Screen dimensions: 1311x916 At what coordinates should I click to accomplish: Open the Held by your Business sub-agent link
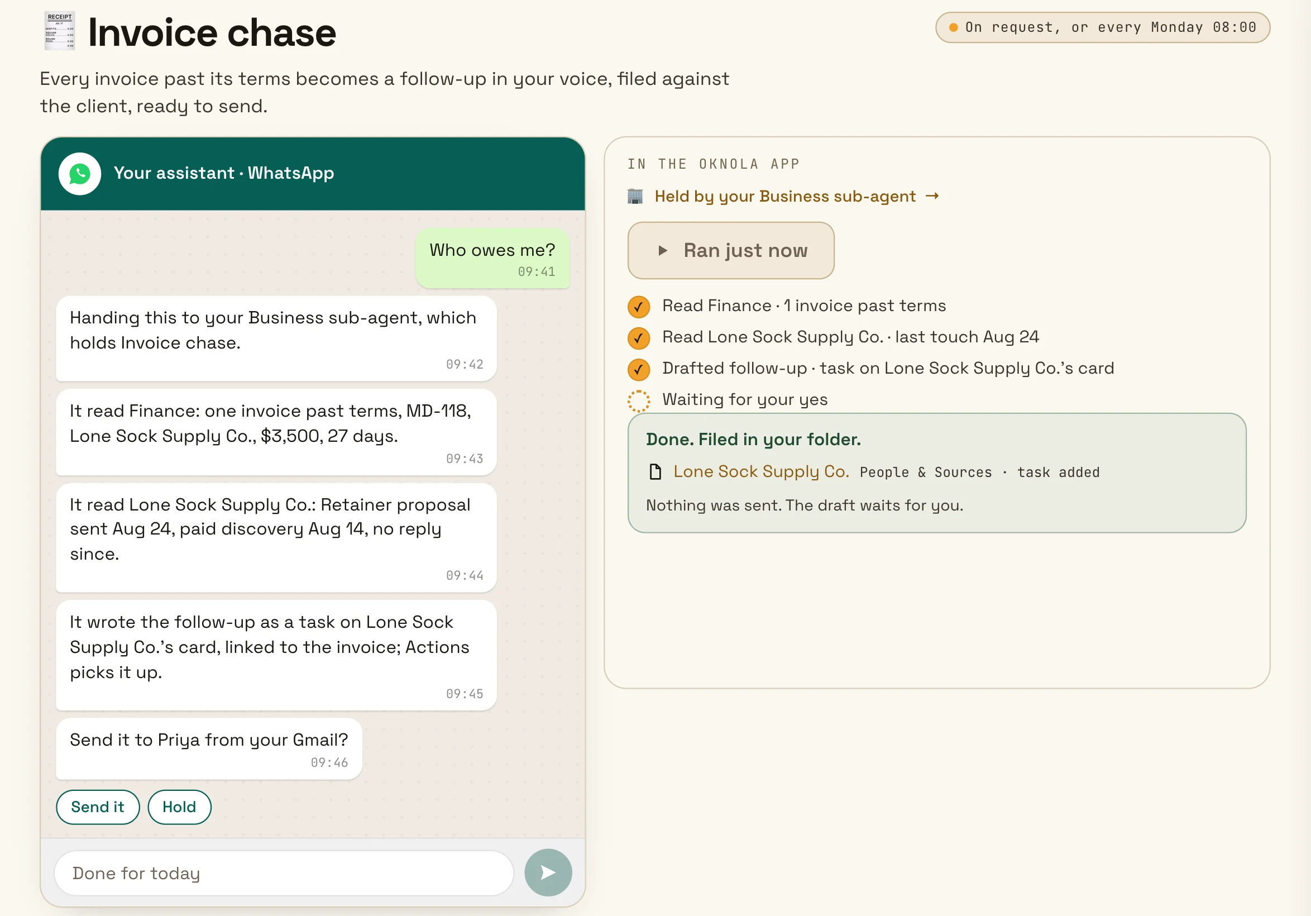coord(784,197)
